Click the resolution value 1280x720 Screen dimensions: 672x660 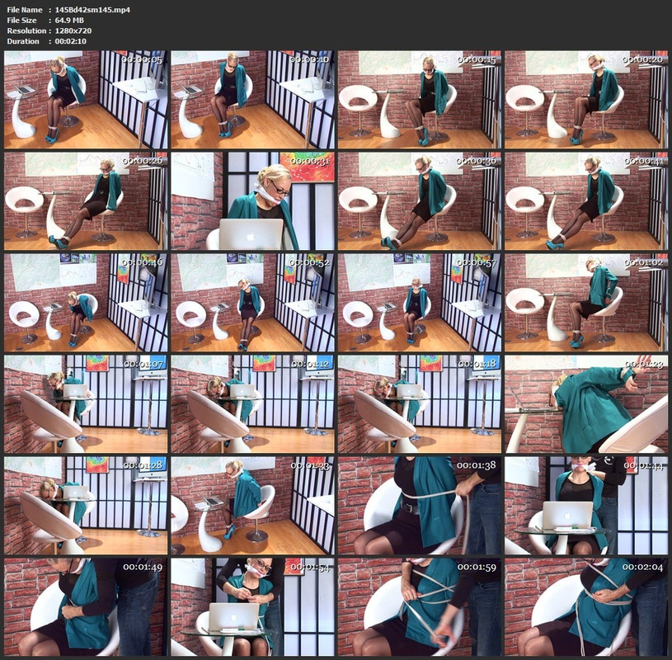tap(73, 31)
